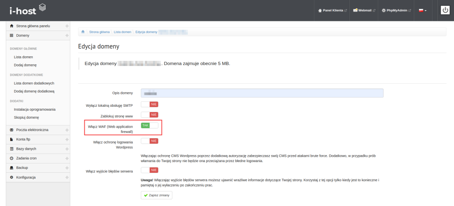Click the Opis domeny input field
This screenshot has width=454, height=206.
pos(262,93)
